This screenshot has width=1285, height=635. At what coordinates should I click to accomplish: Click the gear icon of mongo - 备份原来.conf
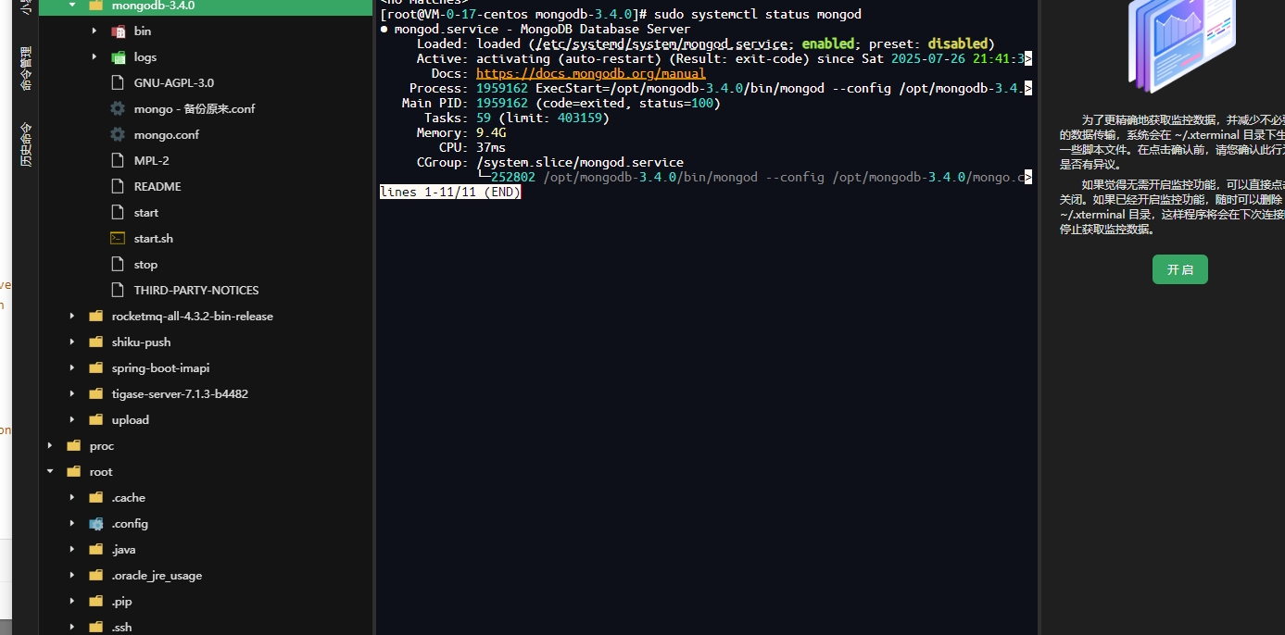pos(116,108)
